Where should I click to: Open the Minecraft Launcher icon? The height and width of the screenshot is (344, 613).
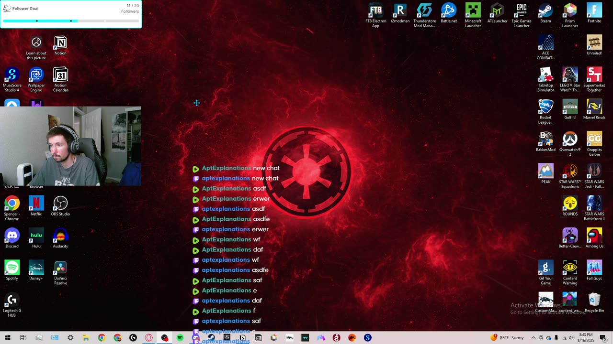tap(473, 15)
